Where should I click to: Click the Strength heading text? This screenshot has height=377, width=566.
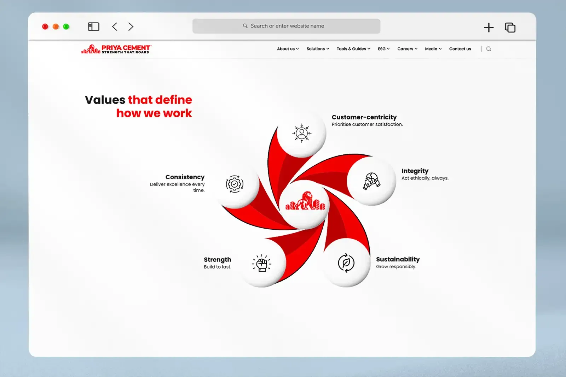[217, 260]
